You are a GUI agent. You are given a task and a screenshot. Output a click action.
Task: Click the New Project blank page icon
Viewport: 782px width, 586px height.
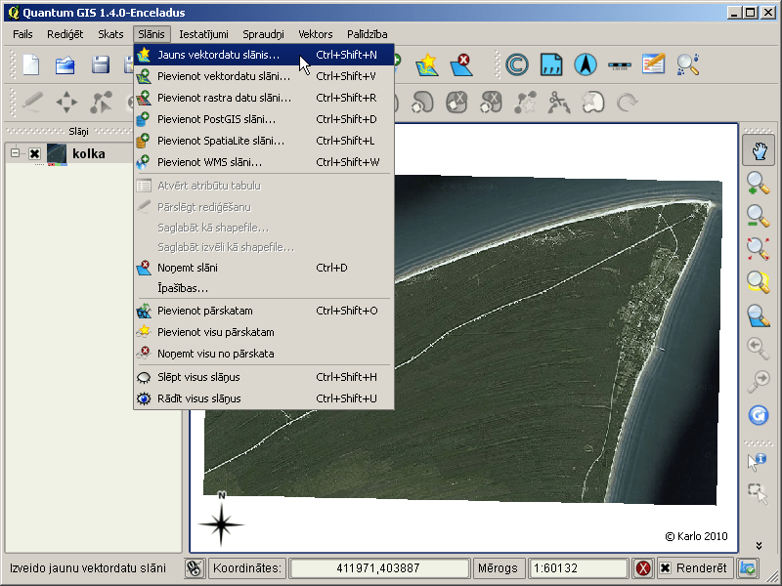point(31,64)
